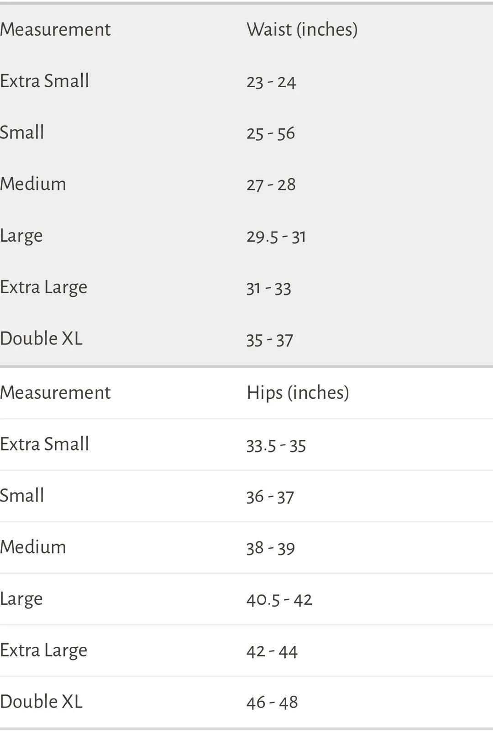Click the hips value 40.5 - 42
The width and height of the screenshot is (493, 740).
pos(279,599)
